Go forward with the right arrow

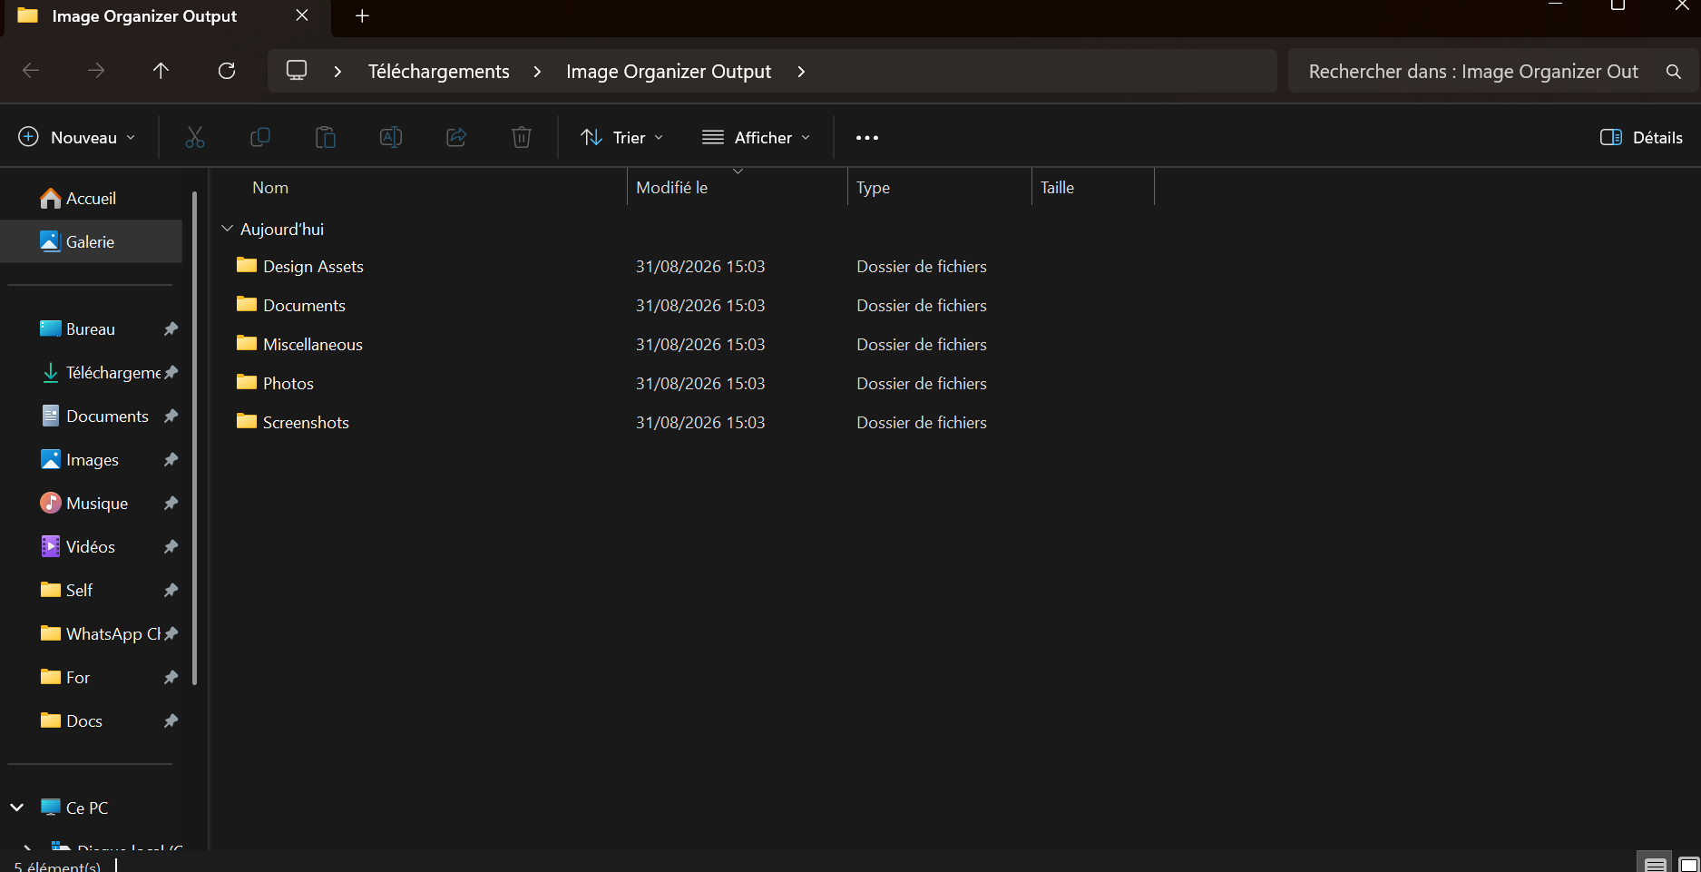(96, 71)
